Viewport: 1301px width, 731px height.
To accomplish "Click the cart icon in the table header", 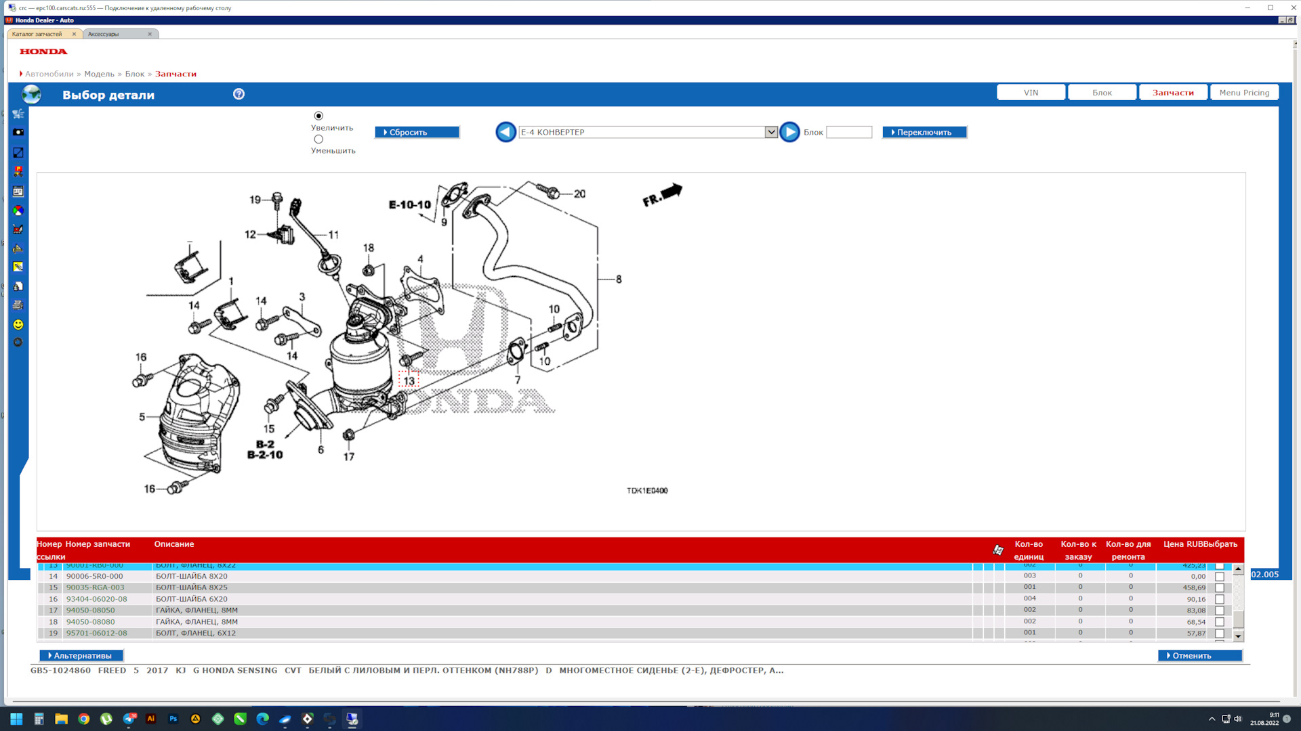I will (x=998, y=550).
